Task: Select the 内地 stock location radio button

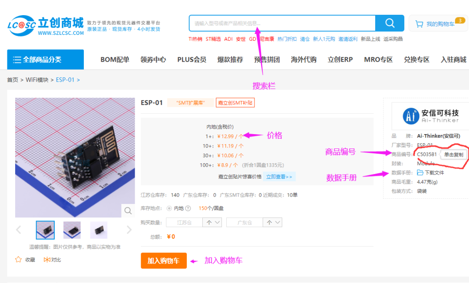Action: 169,208
